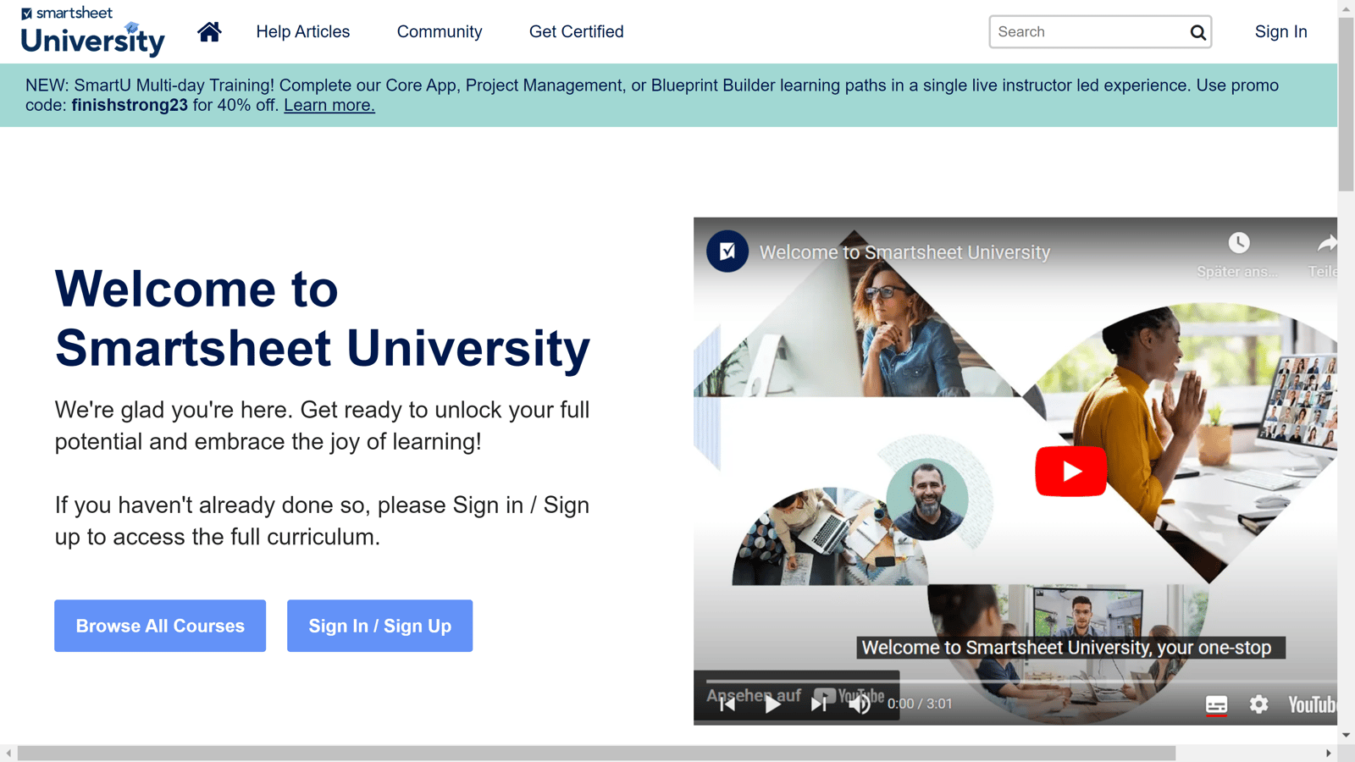Open Help Articles menu item
Viewport: 1355px width, 762px height.
tap(303, 31)
